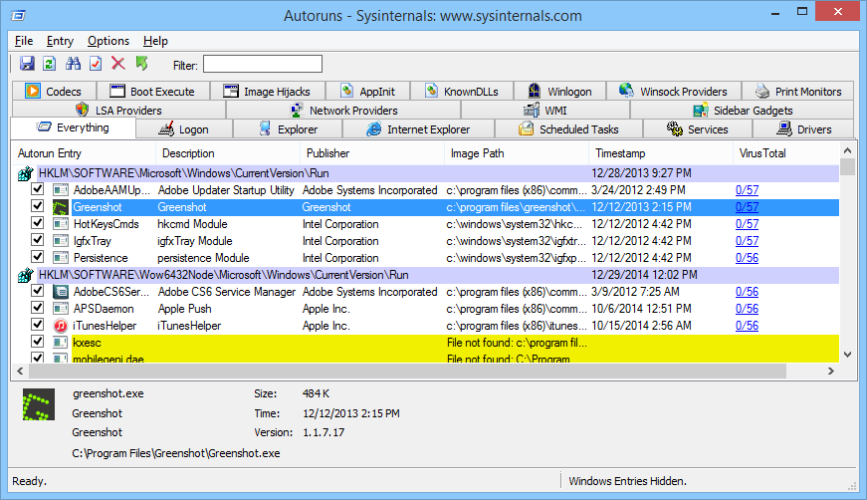Select the WMI tab
This screenshot has height=500, width=867.
coord(545,111)
